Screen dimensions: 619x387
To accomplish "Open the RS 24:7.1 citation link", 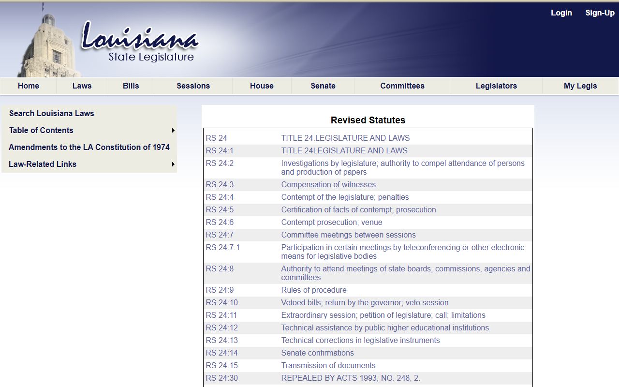I will pyautogui.click(x=222, y=247).
